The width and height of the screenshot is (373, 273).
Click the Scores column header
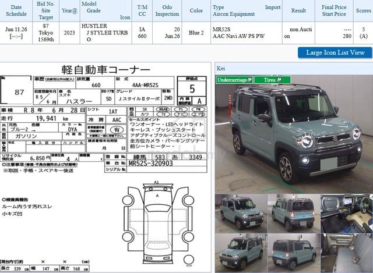[x=363, y=10]
